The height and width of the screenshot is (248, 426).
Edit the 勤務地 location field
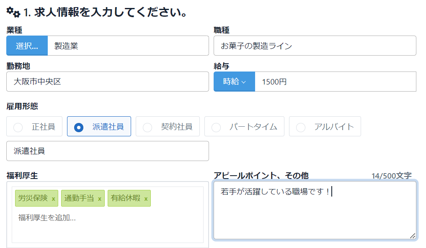tap(107, 82)
